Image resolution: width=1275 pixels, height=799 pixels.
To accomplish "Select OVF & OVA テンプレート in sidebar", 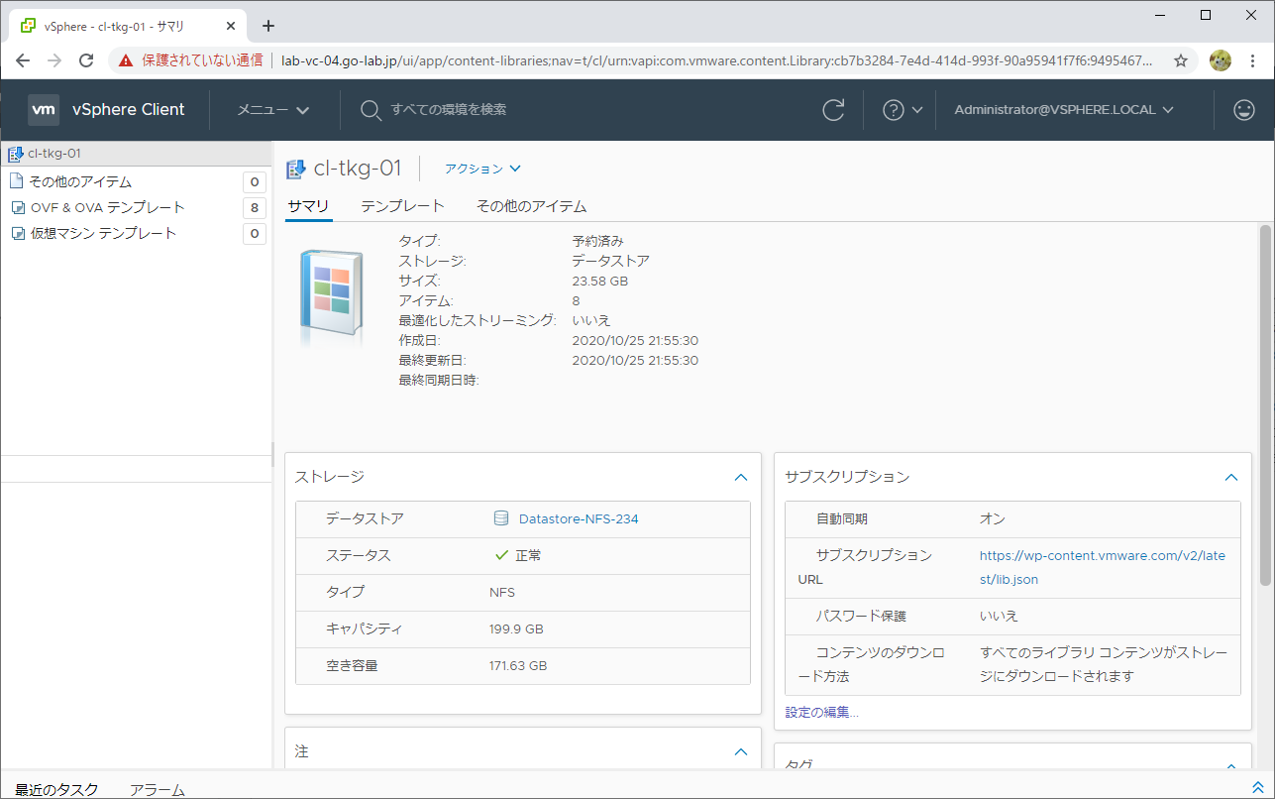I will coord(108,207).
